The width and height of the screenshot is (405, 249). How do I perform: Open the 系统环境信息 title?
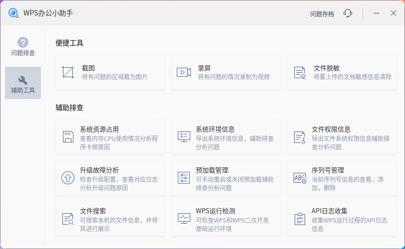tap(215, 129)
